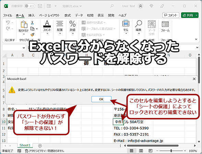Open the ファイル tab

click(8, 16)
